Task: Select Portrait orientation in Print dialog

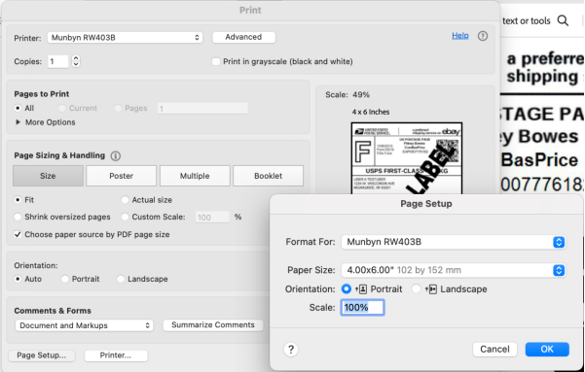Action: (64, 279)
